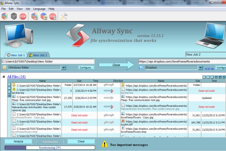Click the Synchronize All jobs toolbar icon
The width and height of the screenshot is (226, 151).
pos(44,16)
